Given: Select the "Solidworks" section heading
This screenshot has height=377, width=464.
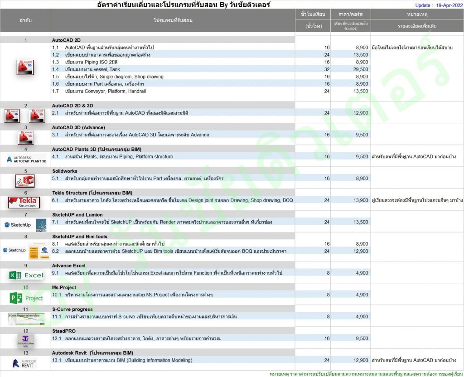Looking at the screenshot, I should tap(64, 171).
